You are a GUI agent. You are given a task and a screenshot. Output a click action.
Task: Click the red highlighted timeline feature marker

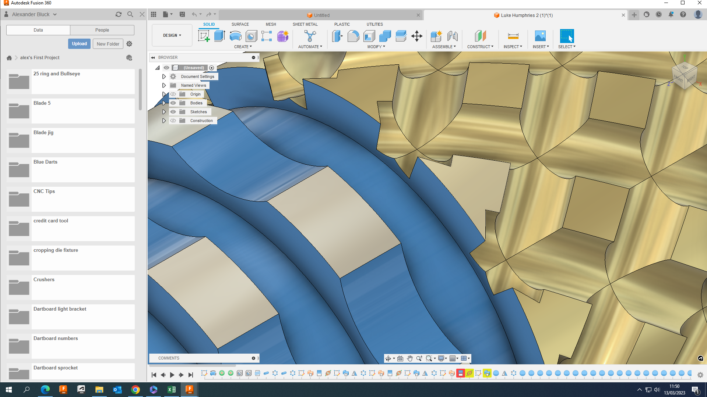coord(460,373)
